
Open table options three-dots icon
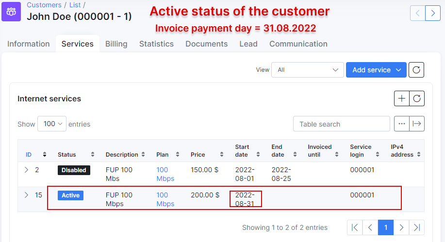[402, 124]
